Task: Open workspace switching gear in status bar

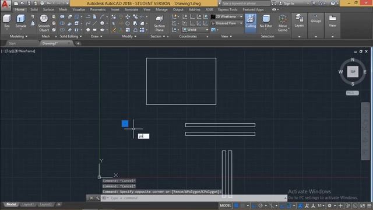Action: (x=329, y=205)
